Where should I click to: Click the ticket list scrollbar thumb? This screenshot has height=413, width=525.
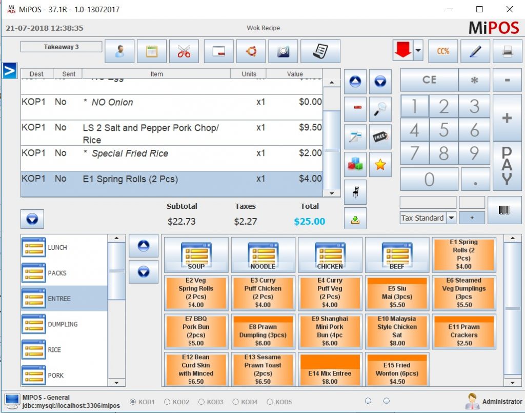pos(332,150)
